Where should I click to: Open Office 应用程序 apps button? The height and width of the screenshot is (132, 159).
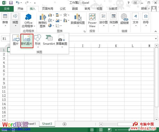28,21
